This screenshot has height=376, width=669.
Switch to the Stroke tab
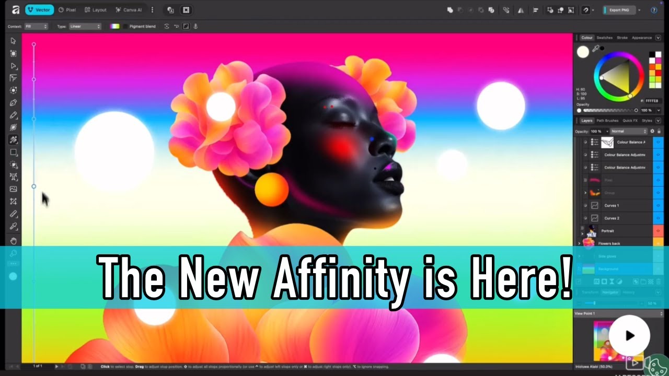(622, 38)
